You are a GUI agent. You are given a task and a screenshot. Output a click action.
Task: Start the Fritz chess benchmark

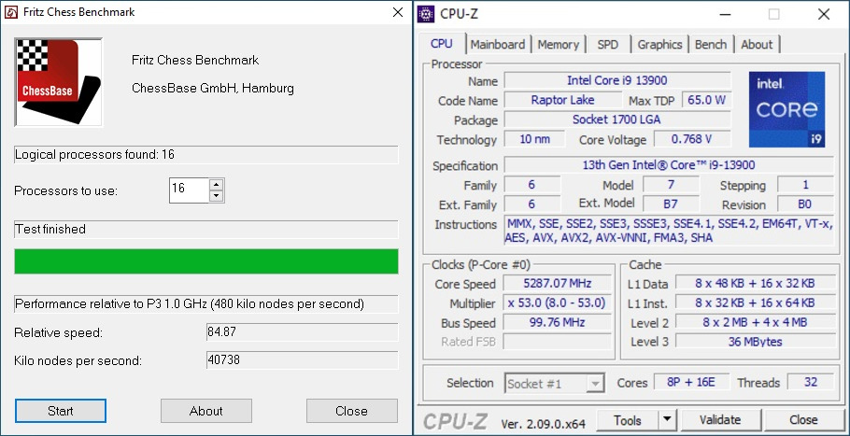coord(60,411)
